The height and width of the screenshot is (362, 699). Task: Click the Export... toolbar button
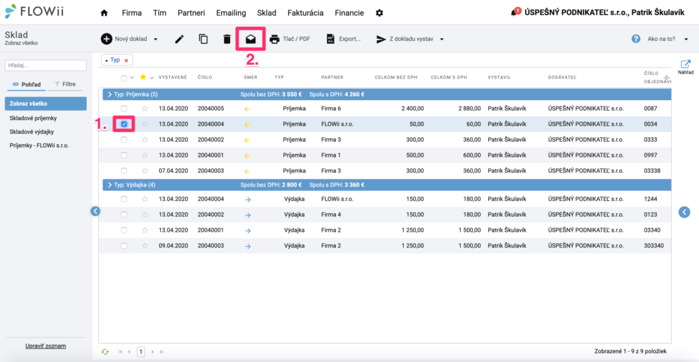tap(343, 39)
